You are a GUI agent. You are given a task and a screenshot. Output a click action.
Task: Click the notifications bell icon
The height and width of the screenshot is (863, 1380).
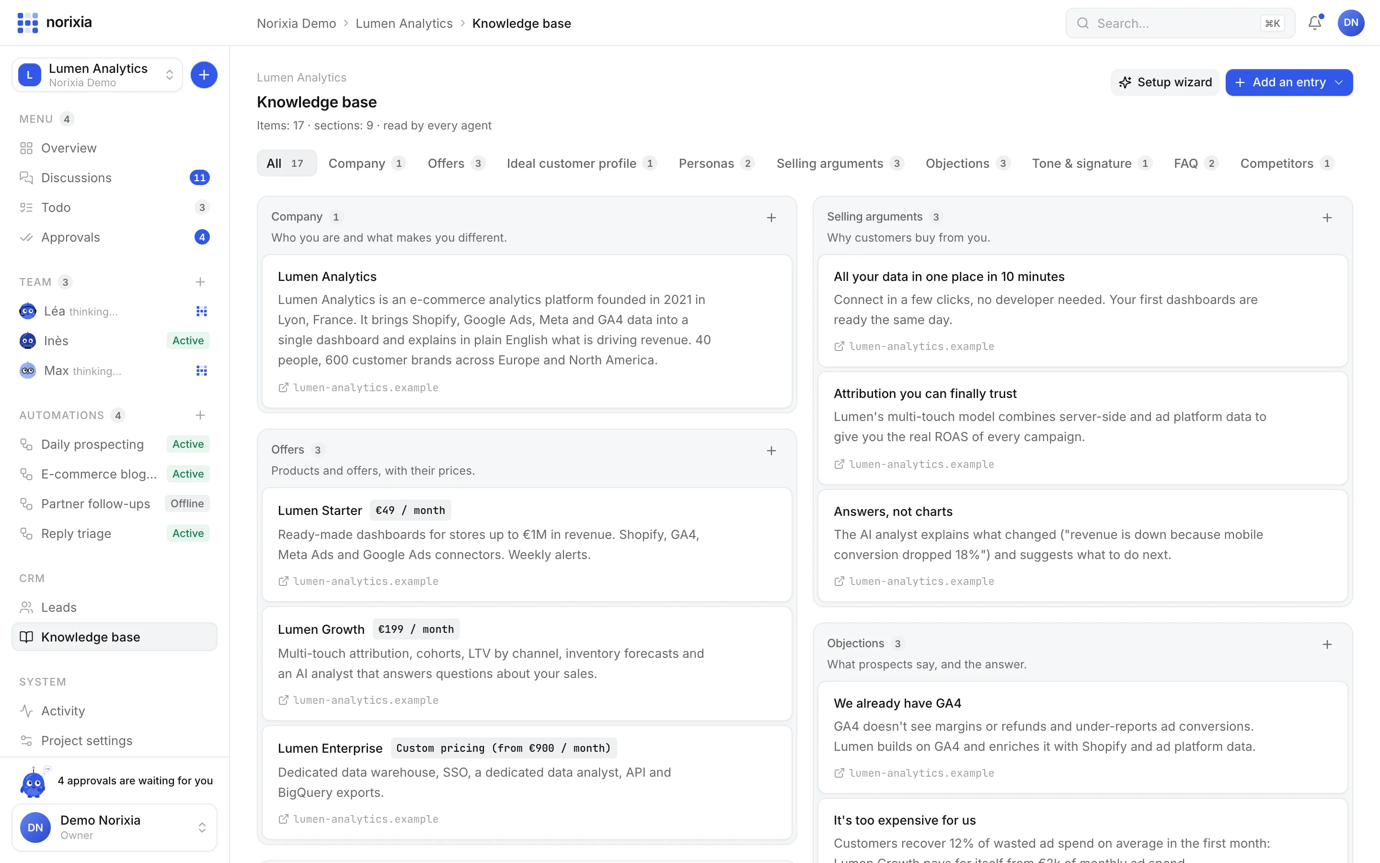click(x=1314, y=23)
